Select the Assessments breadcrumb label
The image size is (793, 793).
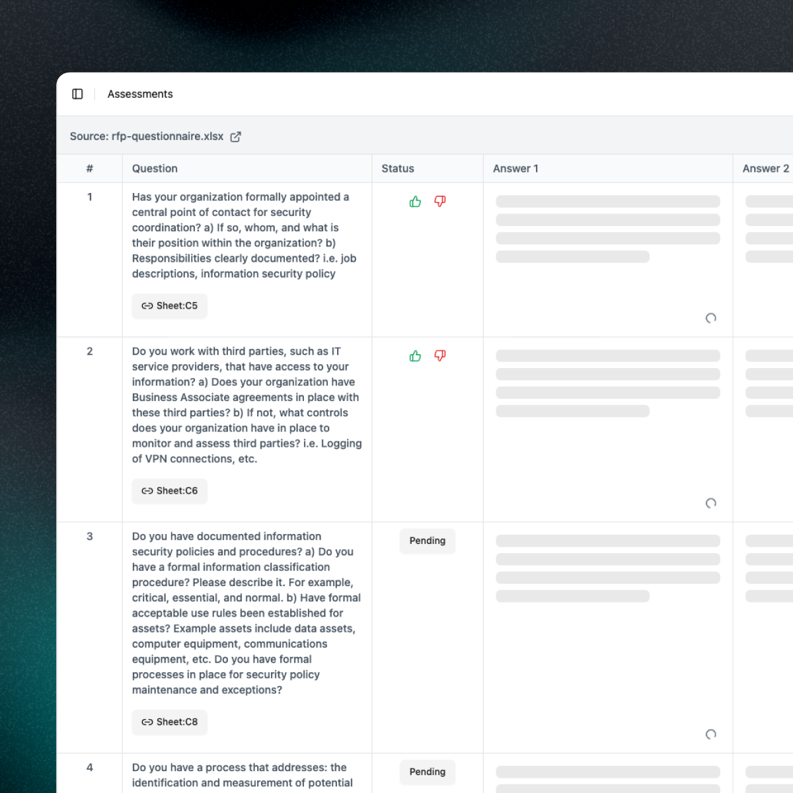pos(139,94)
